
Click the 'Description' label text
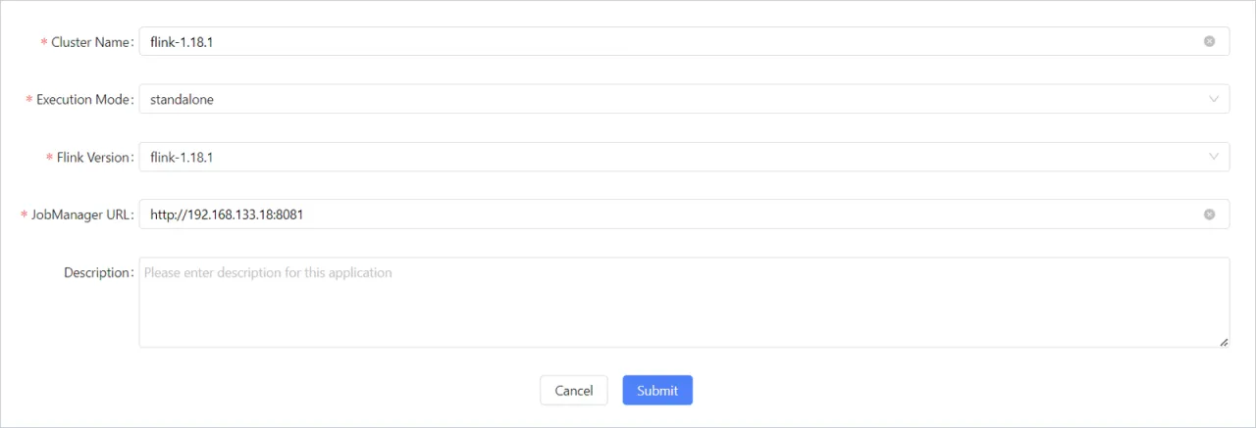96,272
